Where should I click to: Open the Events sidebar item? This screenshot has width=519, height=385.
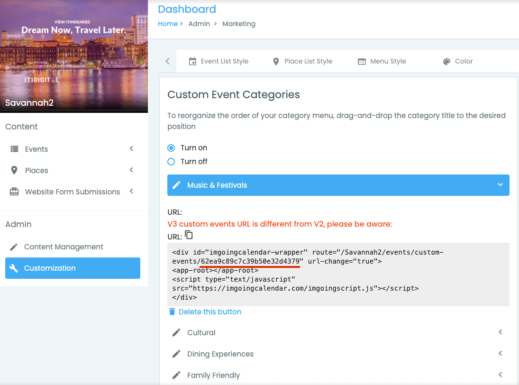pyautogui.click(x=73, y=149)
